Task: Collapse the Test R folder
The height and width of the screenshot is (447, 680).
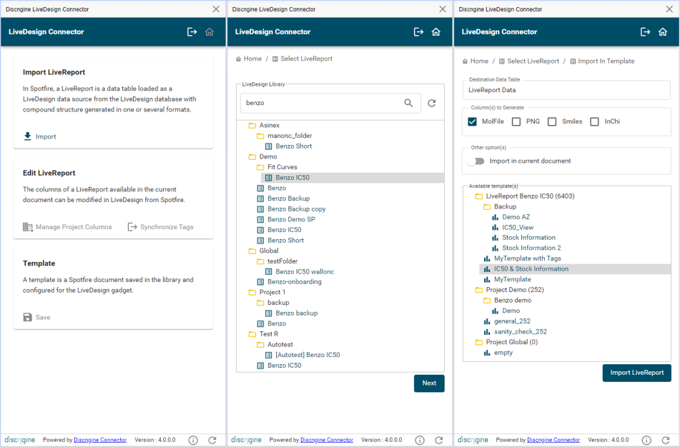Action: click(252, 334)
